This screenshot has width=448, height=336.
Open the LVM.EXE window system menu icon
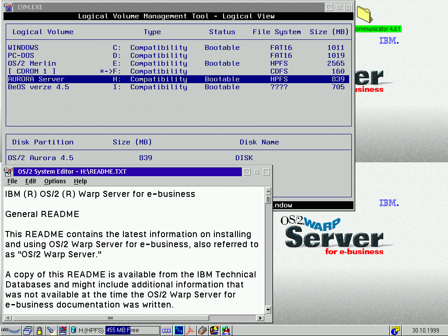pyautogui.click(x=8, y=7)
